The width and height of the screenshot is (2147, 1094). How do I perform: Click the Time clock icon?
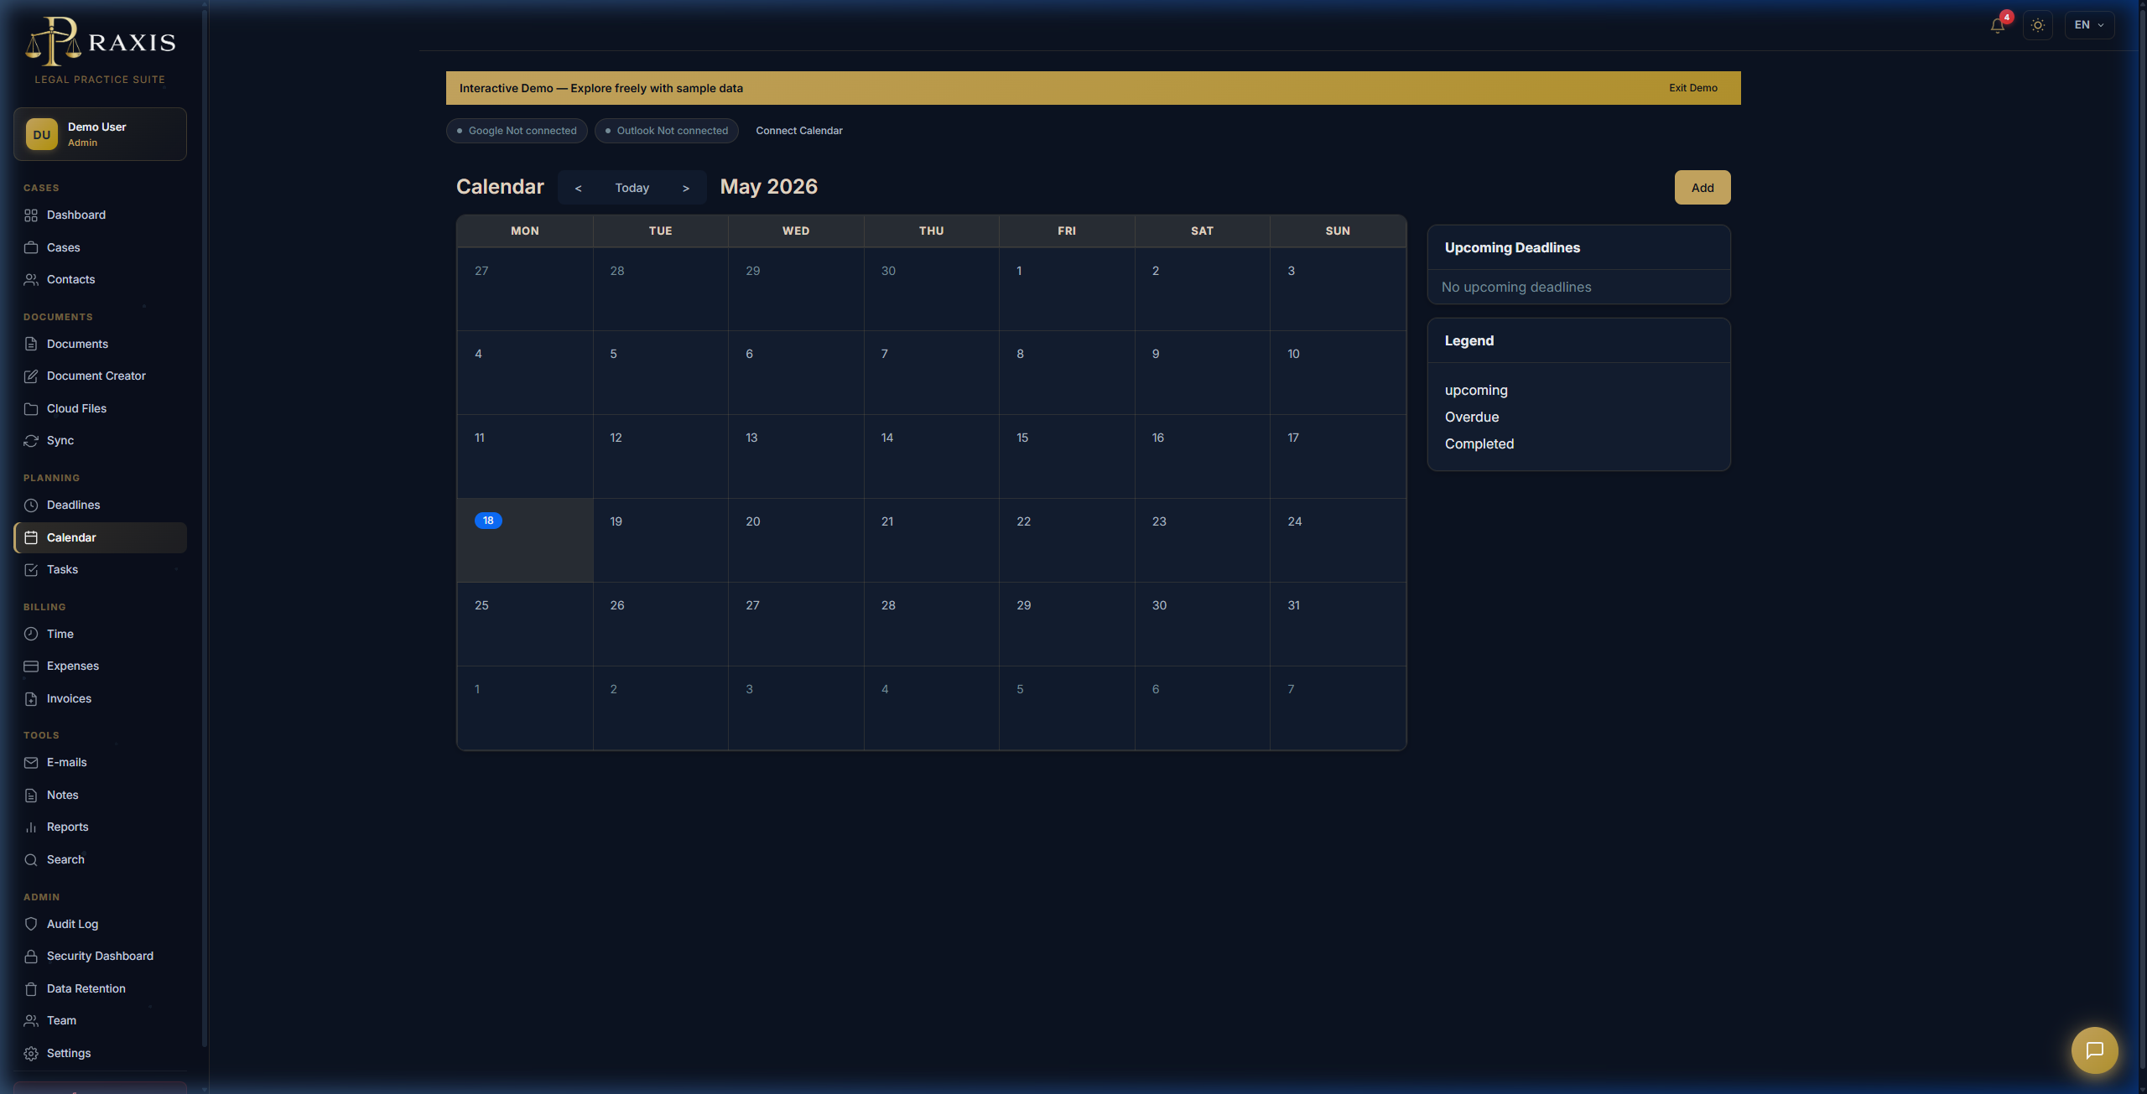click(31, 634)
